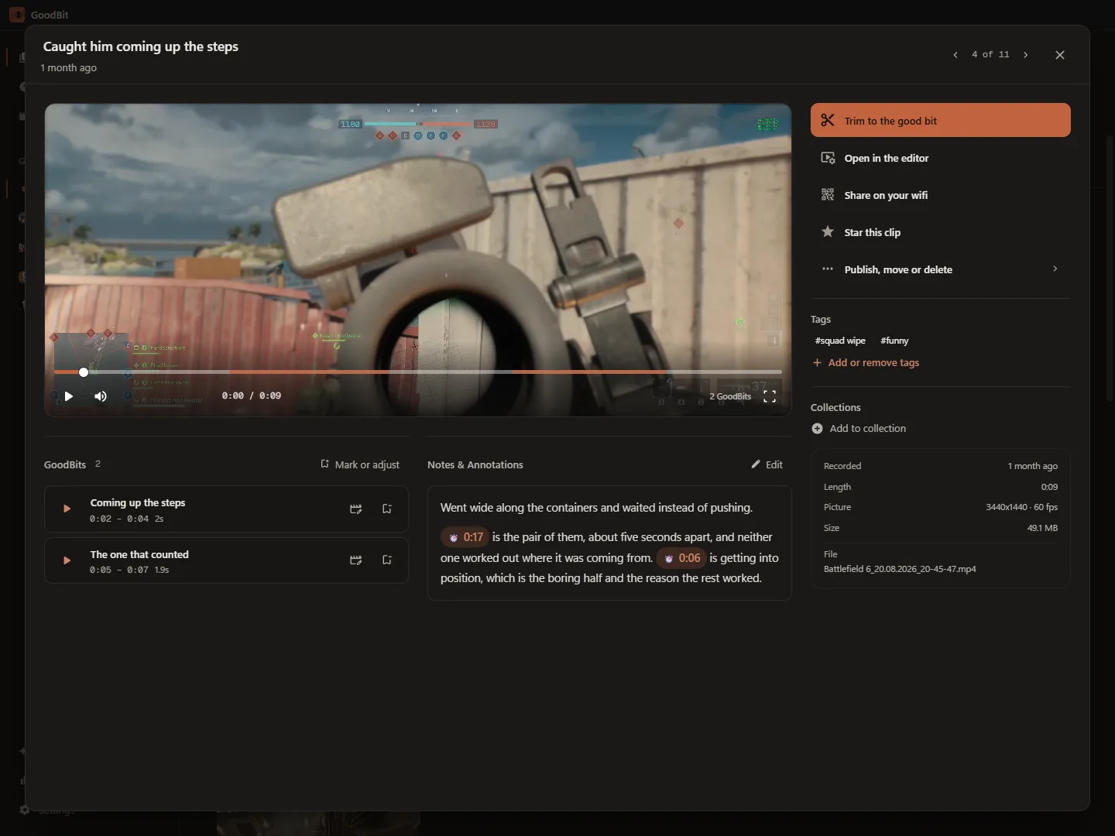Close the clip detail dialog

click(1060, 55)
